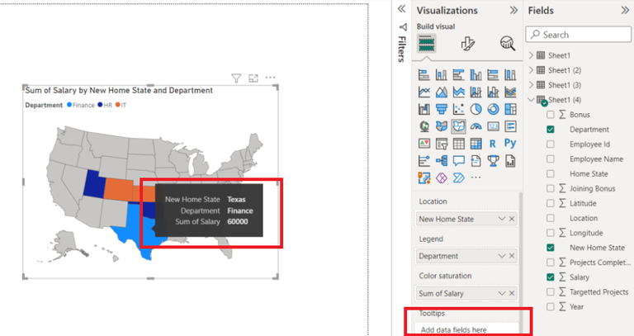Collapse the Sheet1 (4) table
Screen dimensions: 634x336
point(532,100)
